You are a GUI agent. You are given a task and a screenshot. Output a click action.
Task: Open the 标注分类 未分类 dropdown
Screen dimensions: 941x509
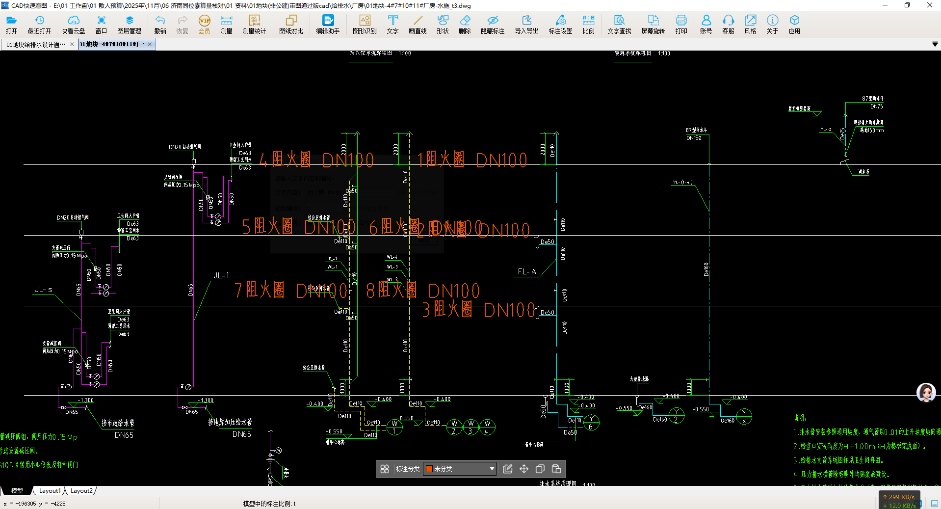point(460,469)
